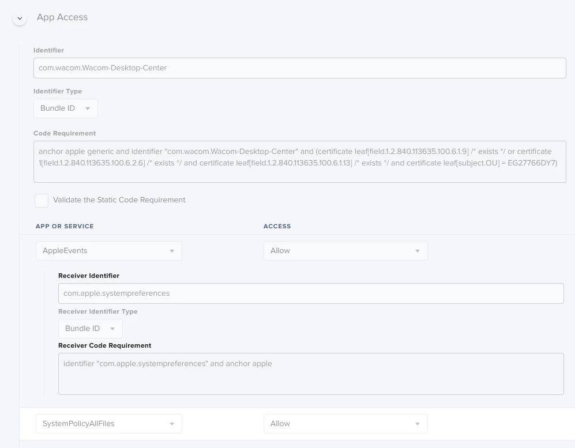Screen dimensions: 575x448
Task: Click the ACCESS column header
Action: [x=277, y=226]
